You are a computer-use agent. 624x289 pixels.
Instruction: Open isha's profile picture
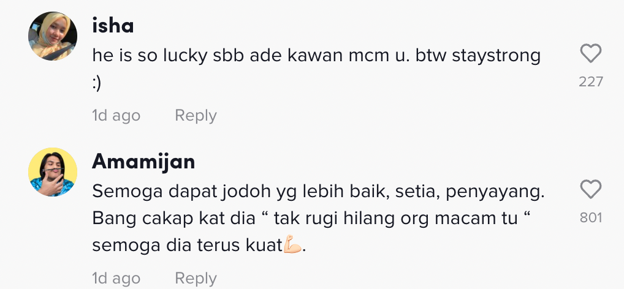pos(53,36)
